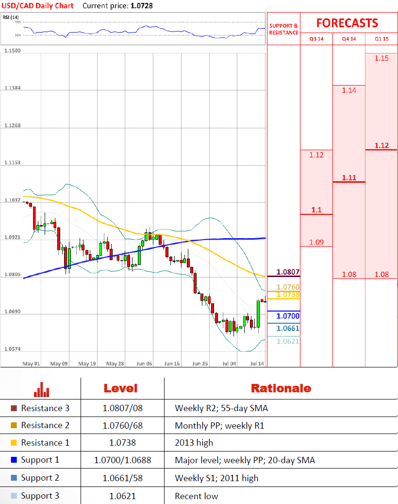Select the 'Resistance 1' row label
This screenshot has width=398, height=504.
click(x=45, y=443)
